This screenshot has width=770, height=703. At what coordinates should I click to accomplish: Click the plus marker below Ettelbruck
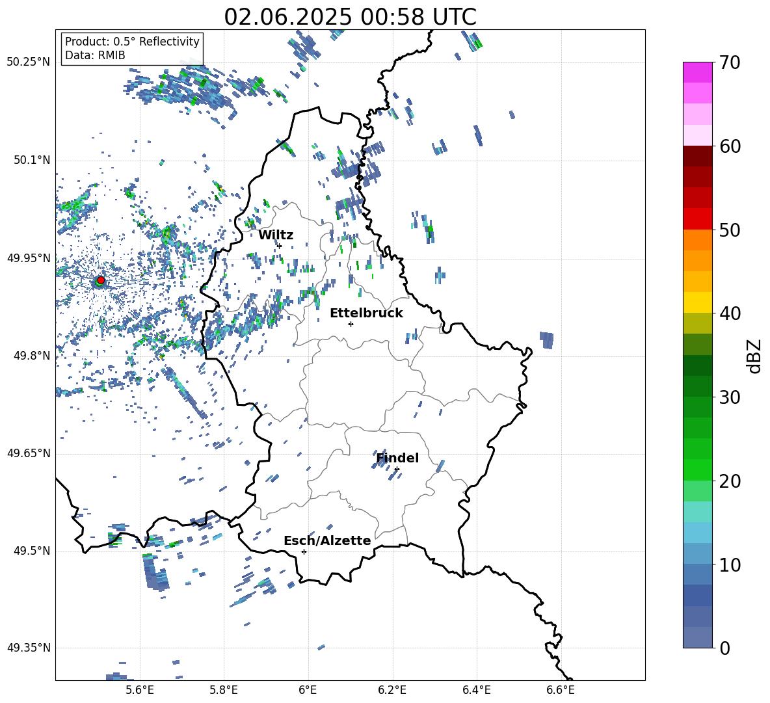[351, 324]
